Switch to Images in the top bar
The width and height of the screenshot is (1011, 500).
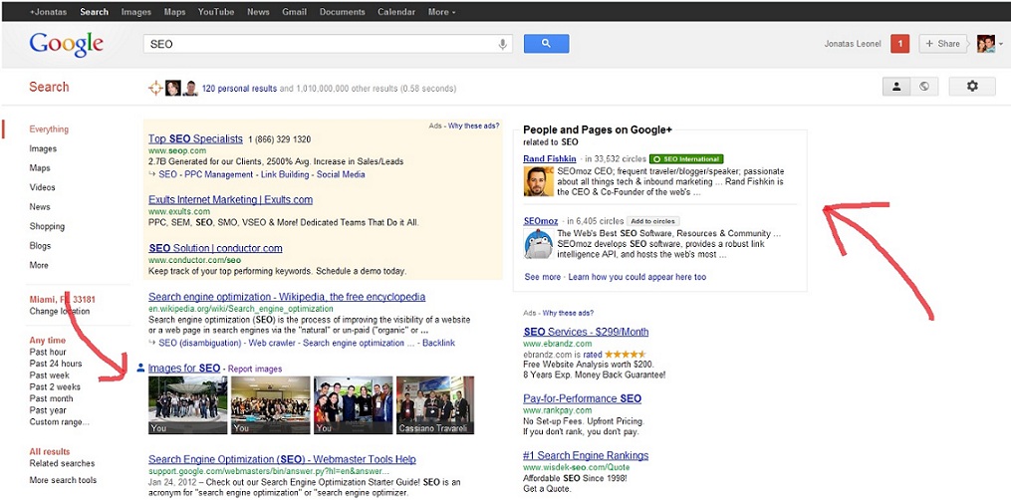(x=136, y=12)
